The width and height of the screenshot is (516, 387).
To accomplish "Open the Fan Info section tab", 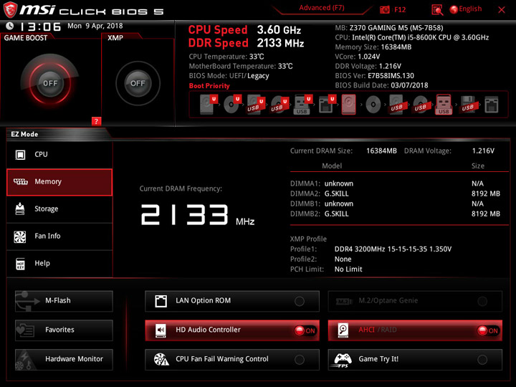I will point(59,236).
